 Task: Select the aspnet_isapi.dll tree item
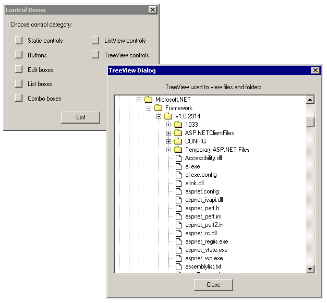click(204, 200)
